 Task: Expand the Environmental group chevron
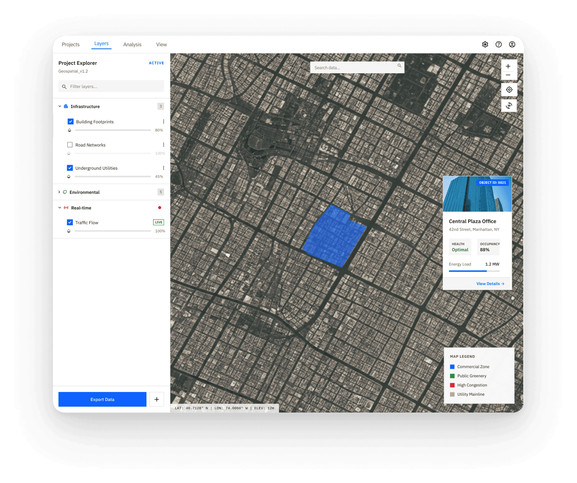[59, 192]
